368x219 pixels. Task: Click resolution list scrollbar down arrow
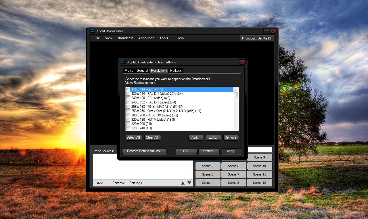236,128
